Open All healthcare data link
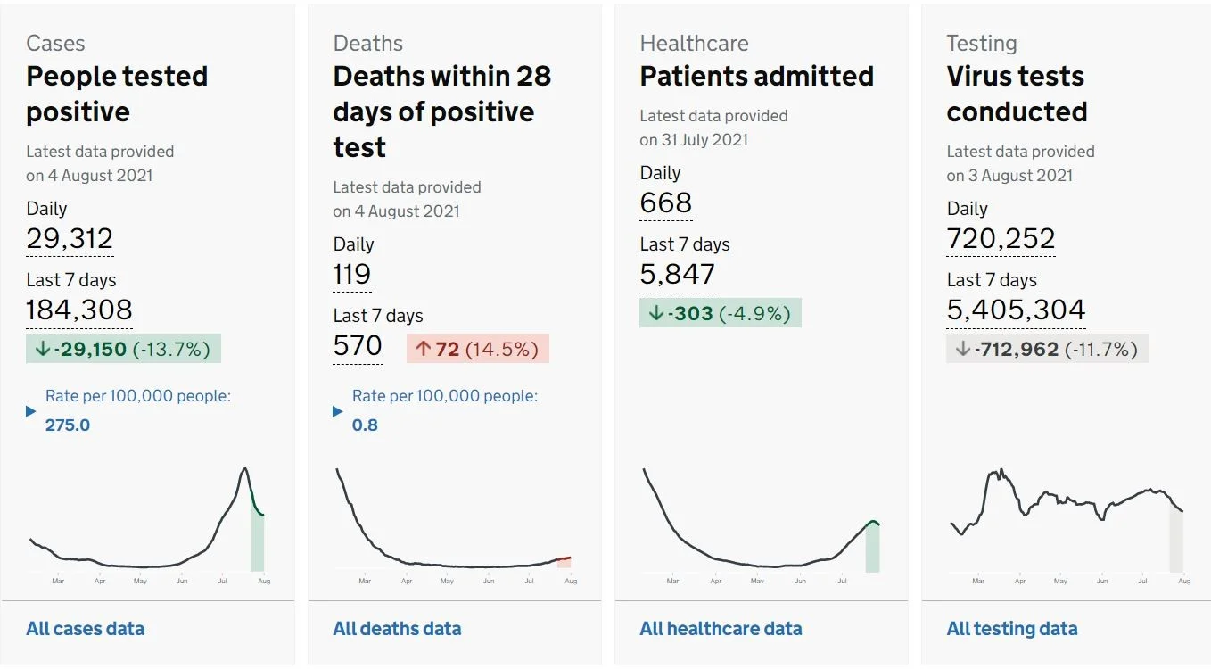Screen dimensions: 1211x669 tap(721, 629)
